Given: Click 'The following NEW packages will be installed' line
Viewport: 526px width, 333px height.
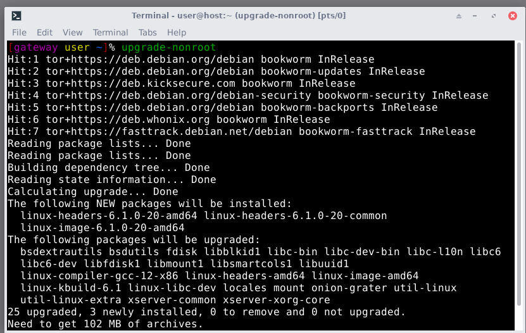Looking at the screenshot, I should [149, 204].
